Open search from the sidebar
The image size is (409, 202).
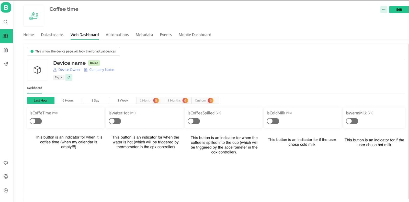point(6,22)
